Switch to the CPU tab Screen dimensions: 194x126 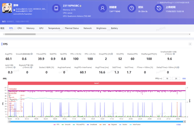[19, 28]
